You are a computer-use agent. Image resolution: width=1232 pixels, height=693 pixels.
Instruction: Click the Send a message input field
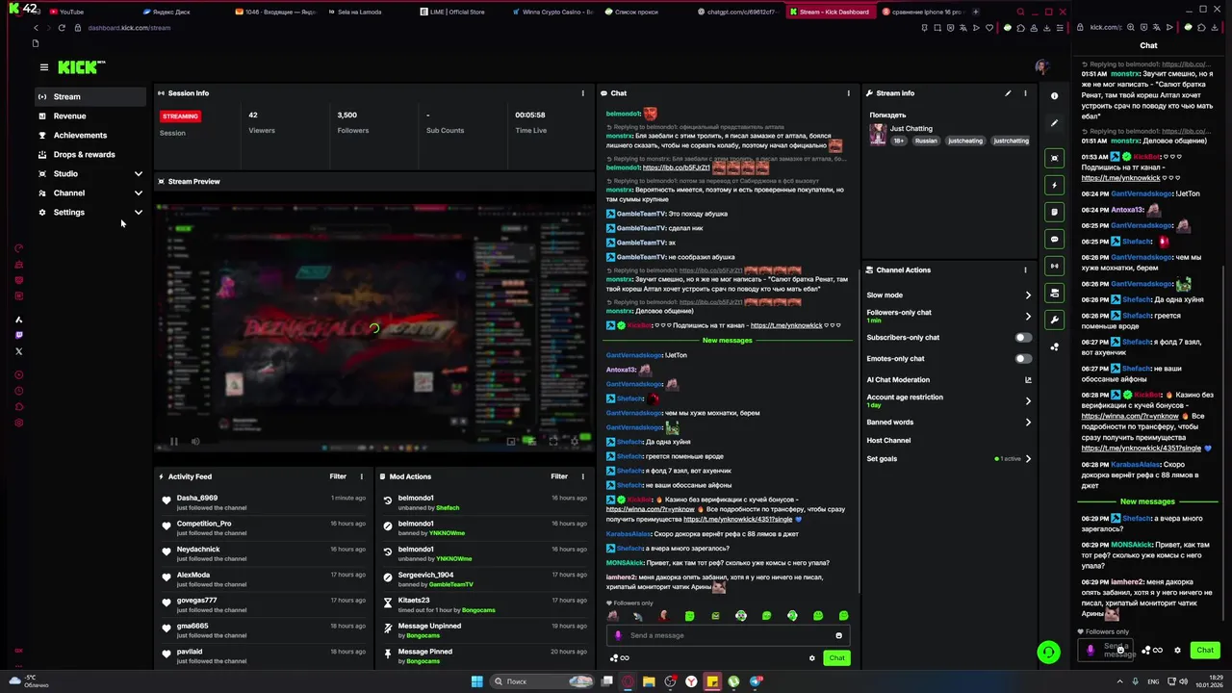pos(729,635)
